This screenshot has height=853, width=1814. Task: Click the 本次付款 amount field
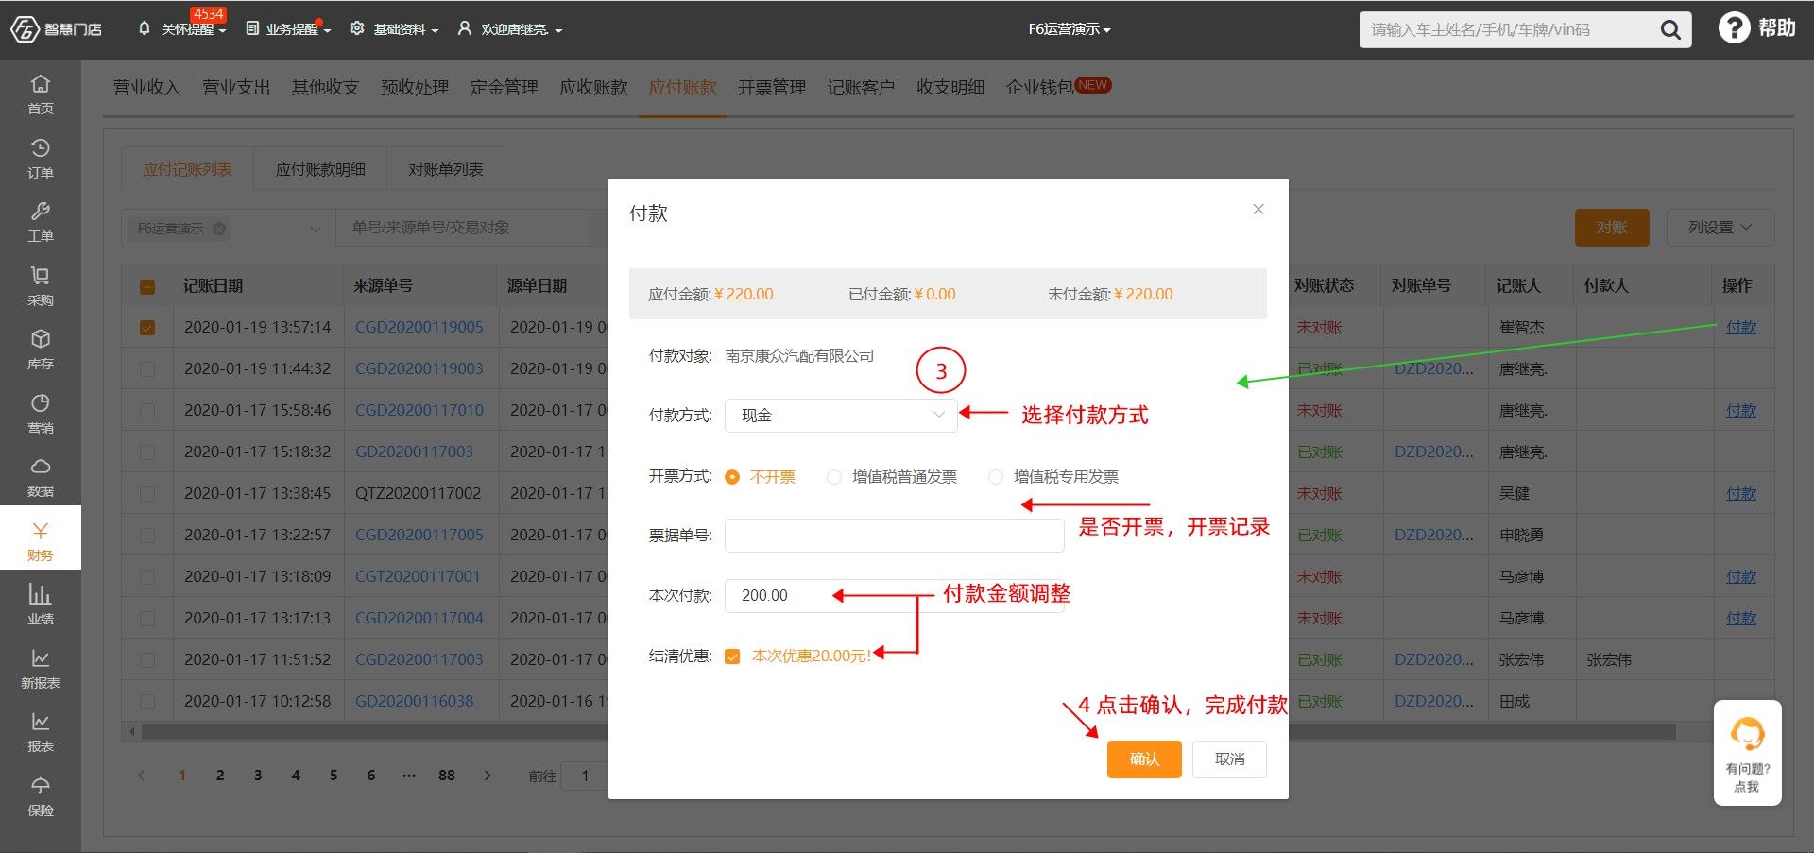894,596
